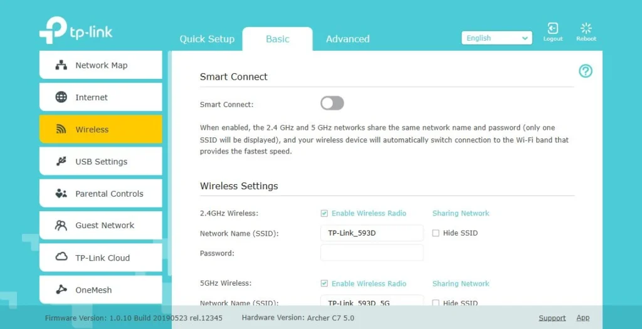Click the Logout icon
Image resolution: width=642 pixels, height=329 pixels.
coord(553,28)
